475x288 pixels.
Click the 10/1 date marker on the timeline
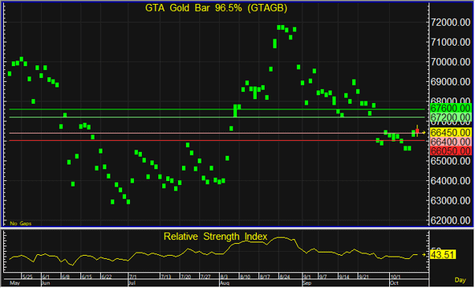pyautogui.click(x=395, y=276)
